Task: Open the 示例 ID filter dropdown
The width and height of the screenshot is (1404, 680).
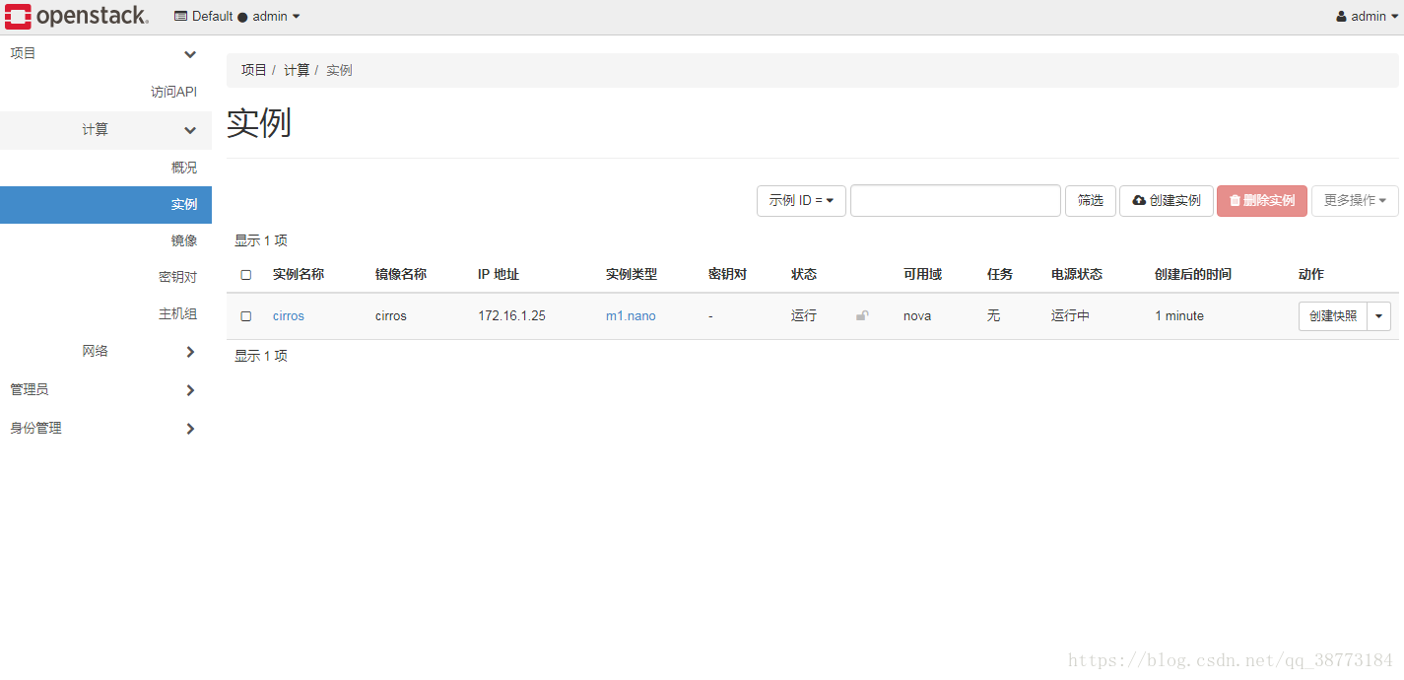Action: (x=801, y=200)
